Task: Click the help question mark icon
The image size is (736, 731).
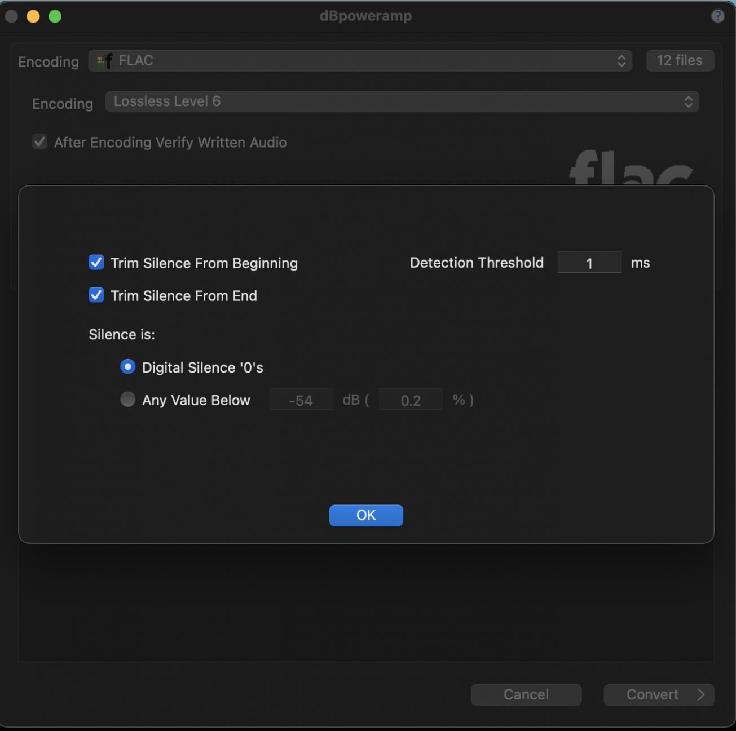Action: point(717,16)
